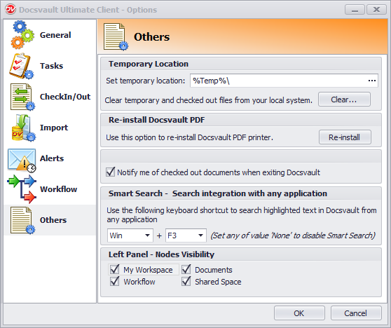Viewport: 391px width, 328px height.
Task: Toggle Shared Space node visibility checkbox
Action: [x=186, y=281]
